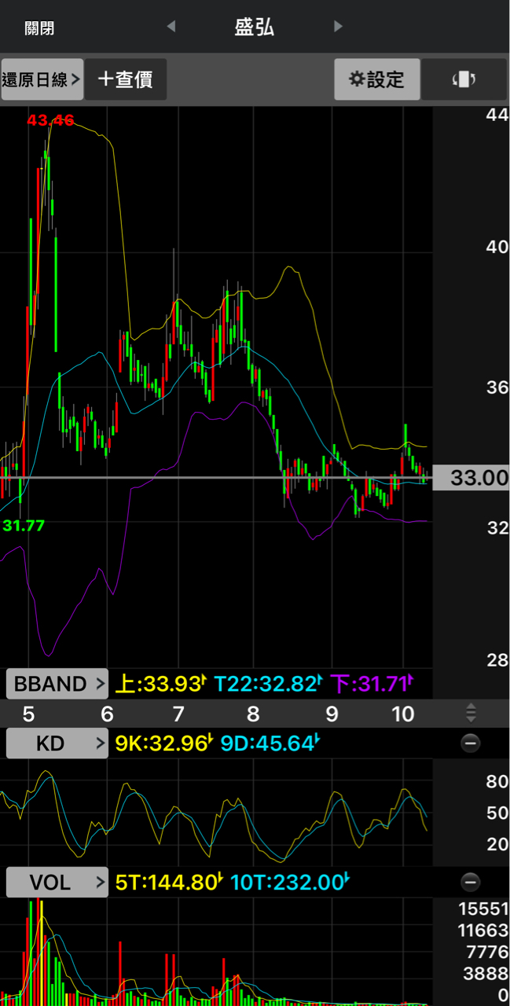Tap month 10 on the time axis
The image size is (510, 1006).
[402, 714]
